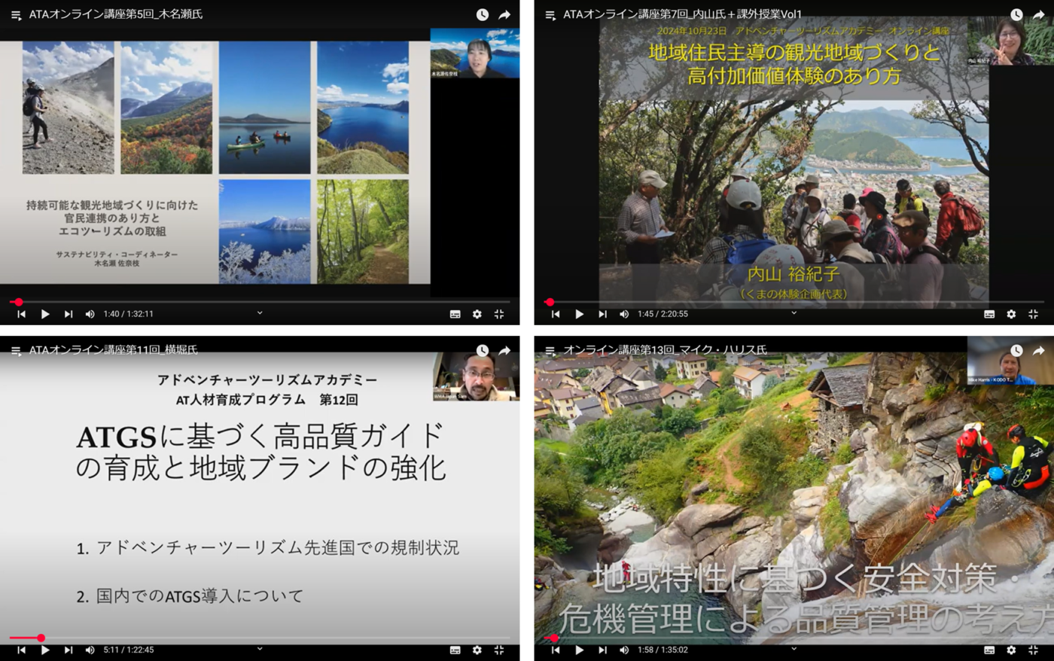Image resolution: width=1054 pixels, height=661 pixels.
Task: Skip to previous in 第7回_内山氏 player
Action: click(556, 314)
